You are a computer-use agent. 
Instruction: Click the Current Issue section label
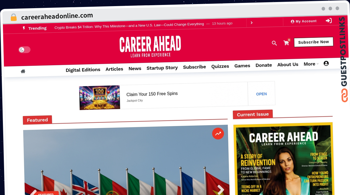253,114
